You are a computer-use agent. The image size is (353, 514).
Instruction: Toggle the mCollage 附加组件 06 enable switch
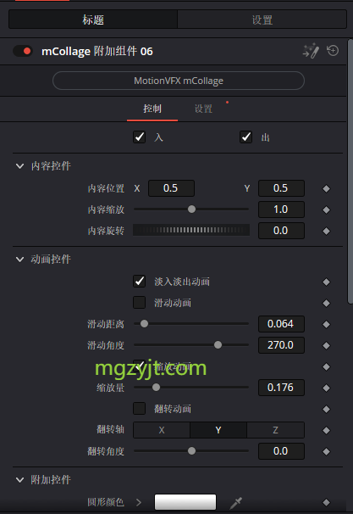pyautogui.click(x=23, y=51)
